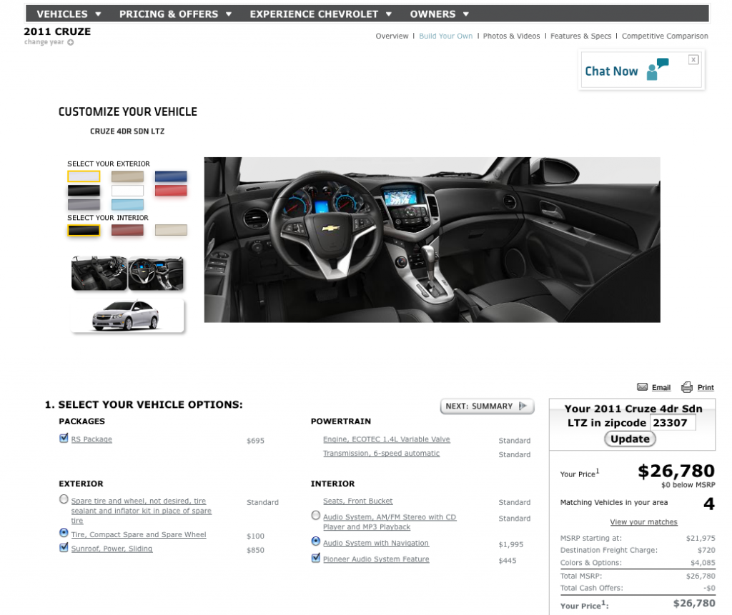The height and width of the screenshot is (615, 732).
Task: Open the Sunroof, Power, Sliding link
Action: click(112, 549)
